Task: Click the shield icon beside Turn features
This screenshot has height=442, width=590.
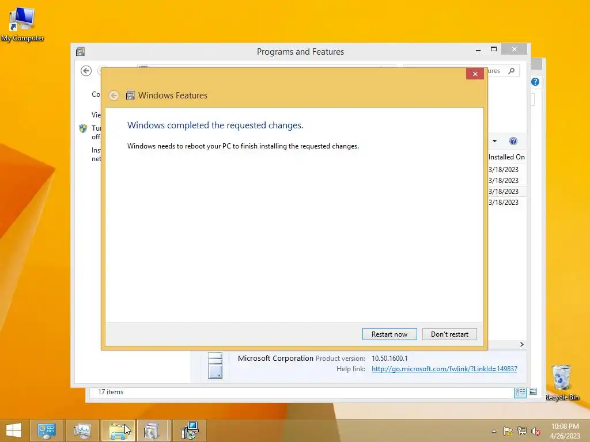Action: point(83,128)
